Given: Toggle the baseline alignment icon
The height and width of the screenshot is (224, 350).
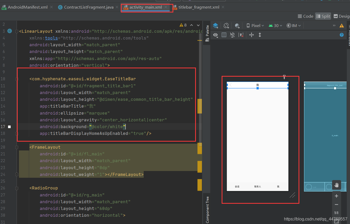Looking at the screenshot, I should click(233, 35).
